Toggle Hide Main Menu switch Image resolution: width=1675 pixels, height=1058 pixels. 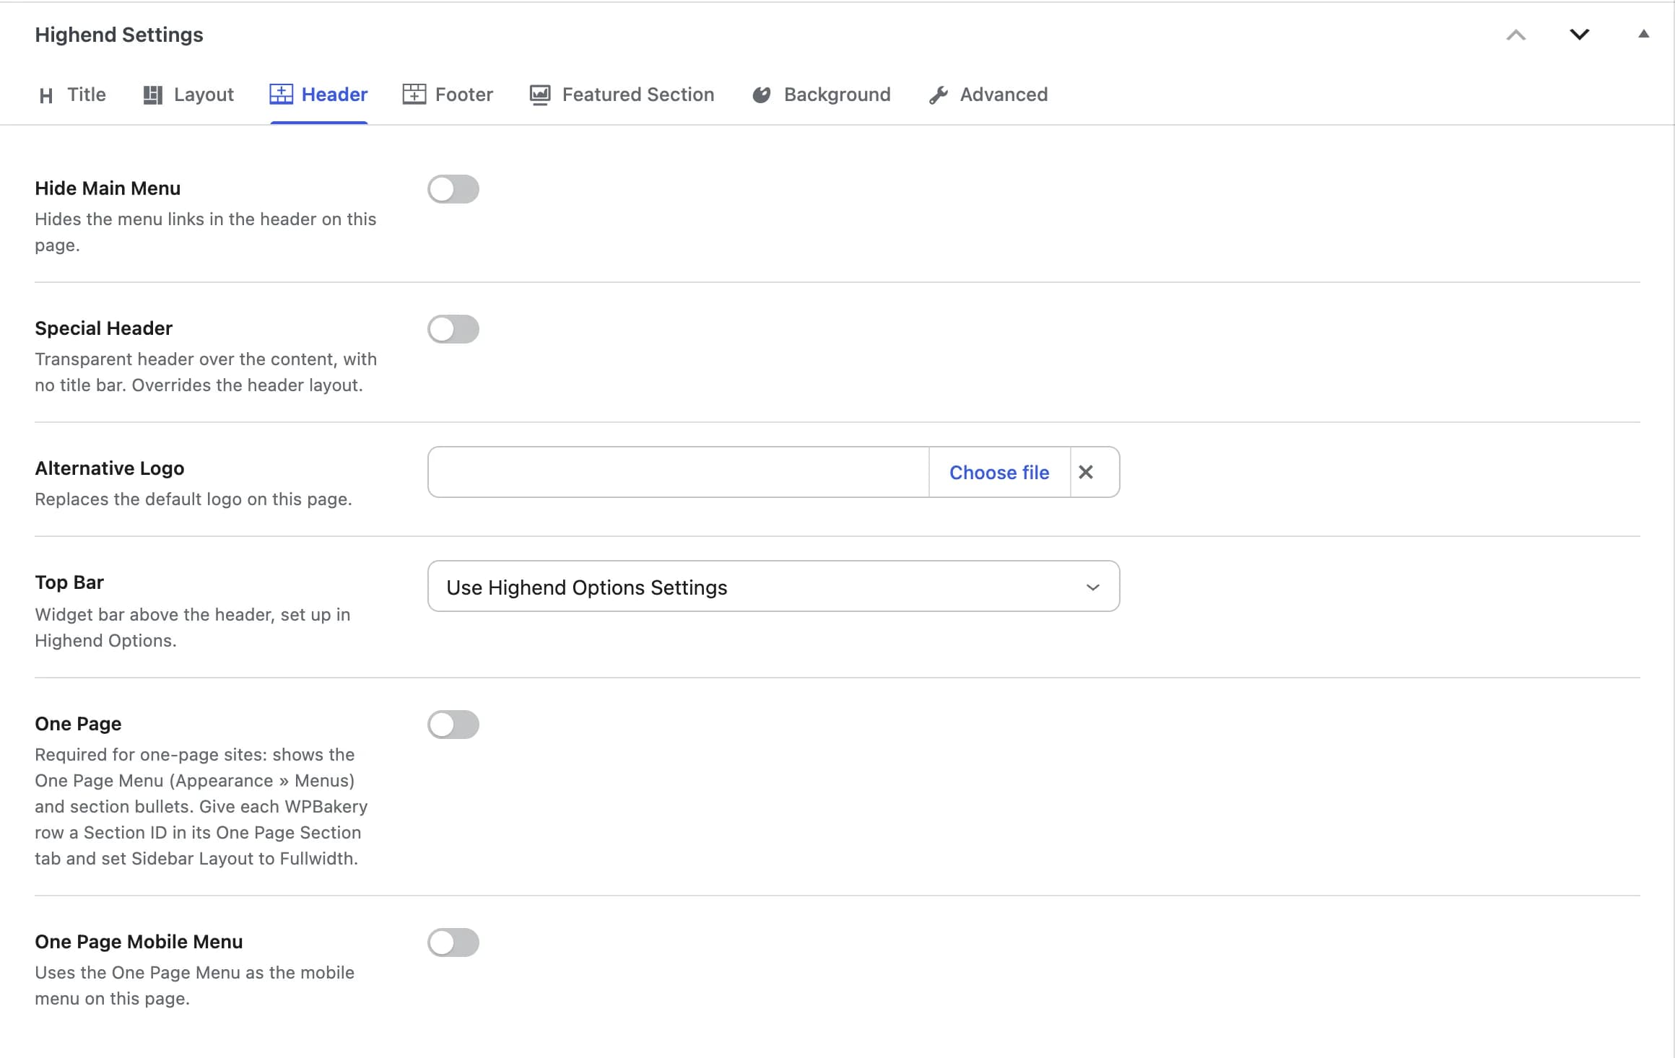pos(453,189)
